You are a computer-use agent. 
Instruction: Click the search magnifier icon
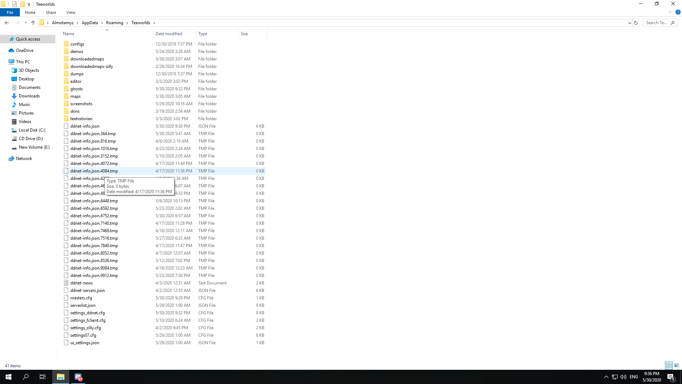pyautogui.click(x=672, y=23)
